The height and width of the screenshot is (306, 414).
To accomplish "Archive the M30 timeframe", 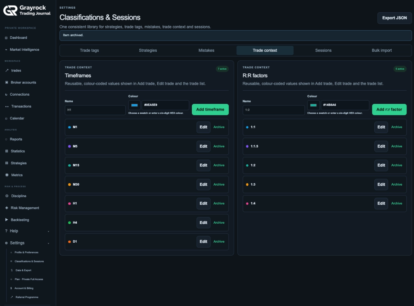I will (219, 184).
